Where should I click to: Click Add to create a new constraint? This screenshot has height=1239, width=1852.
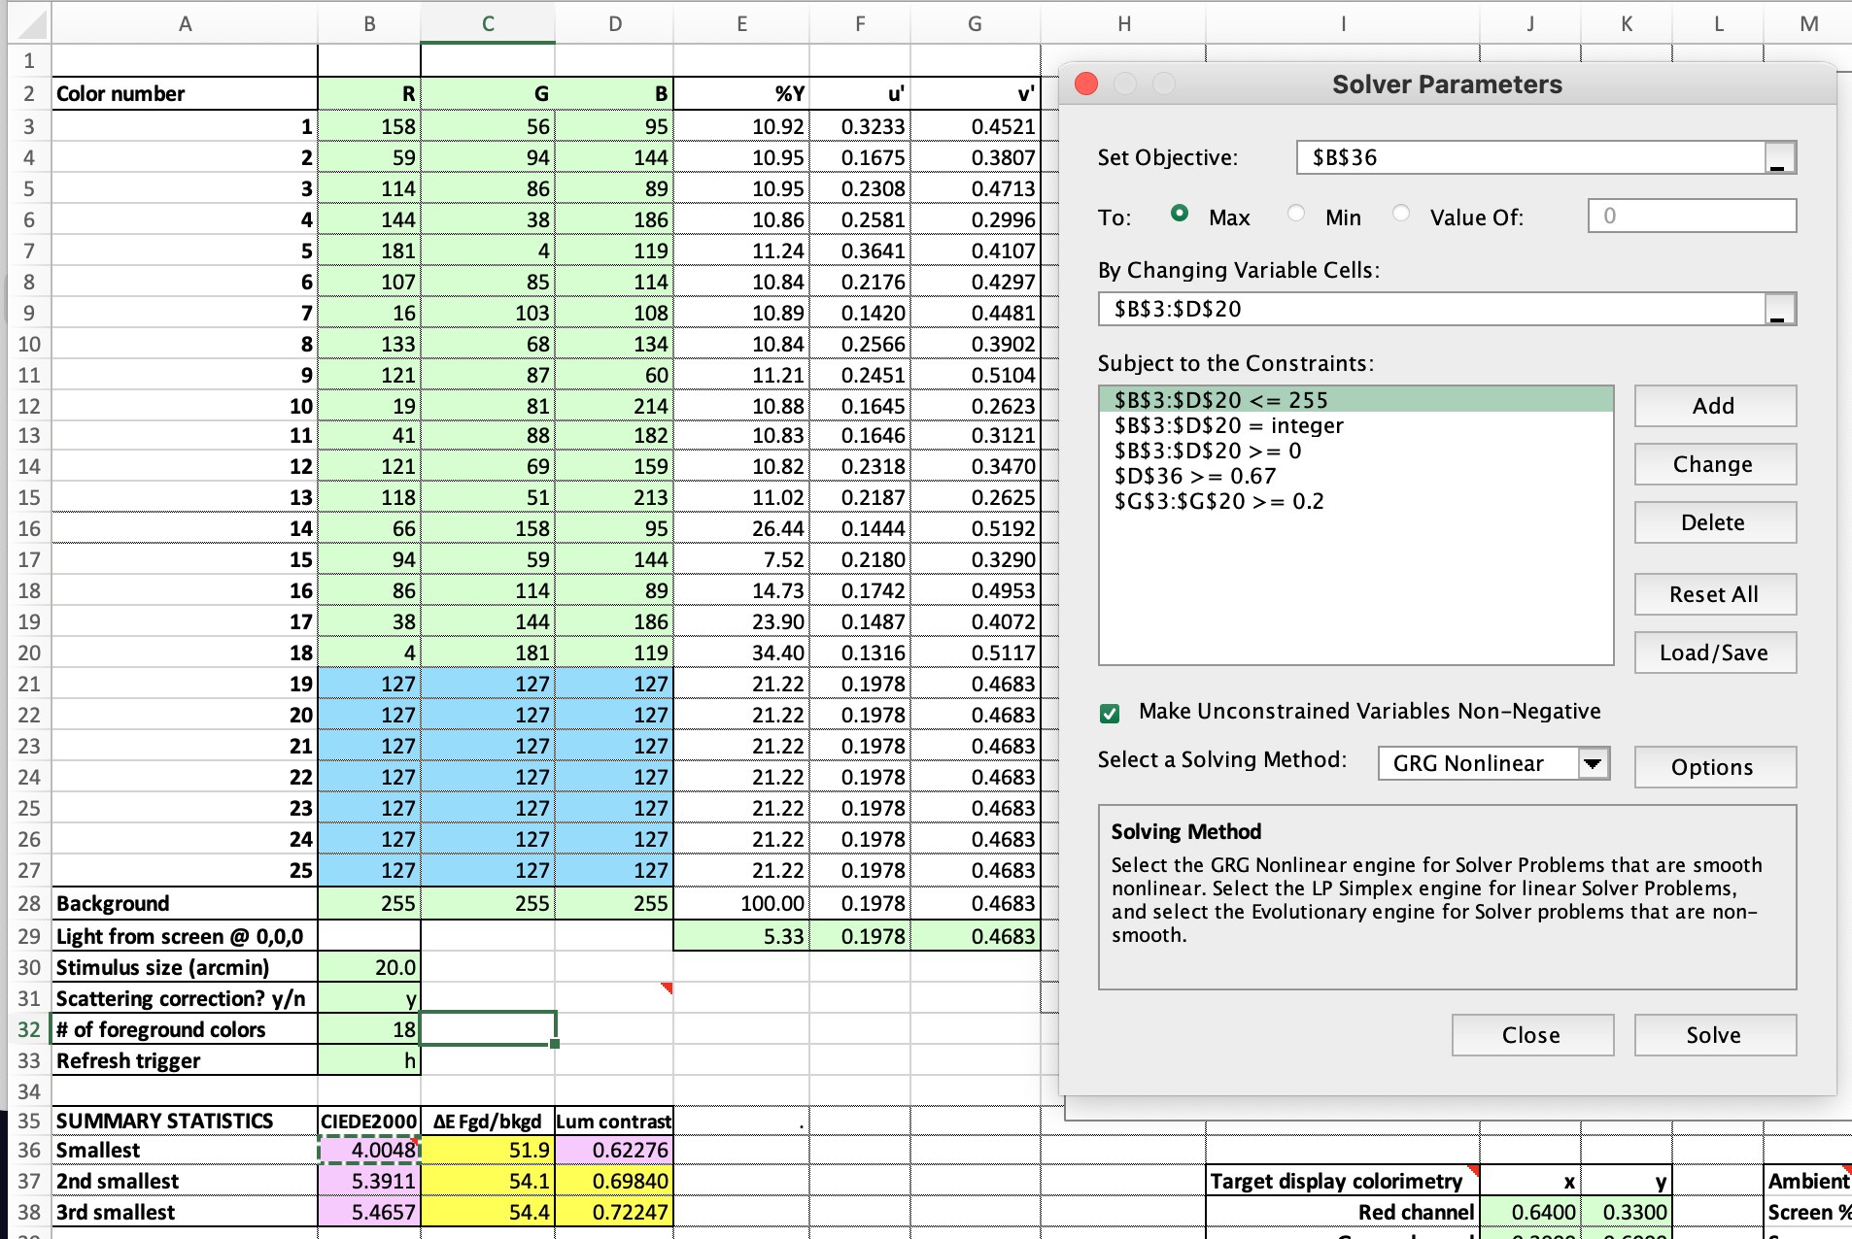tap(1714, 406)
